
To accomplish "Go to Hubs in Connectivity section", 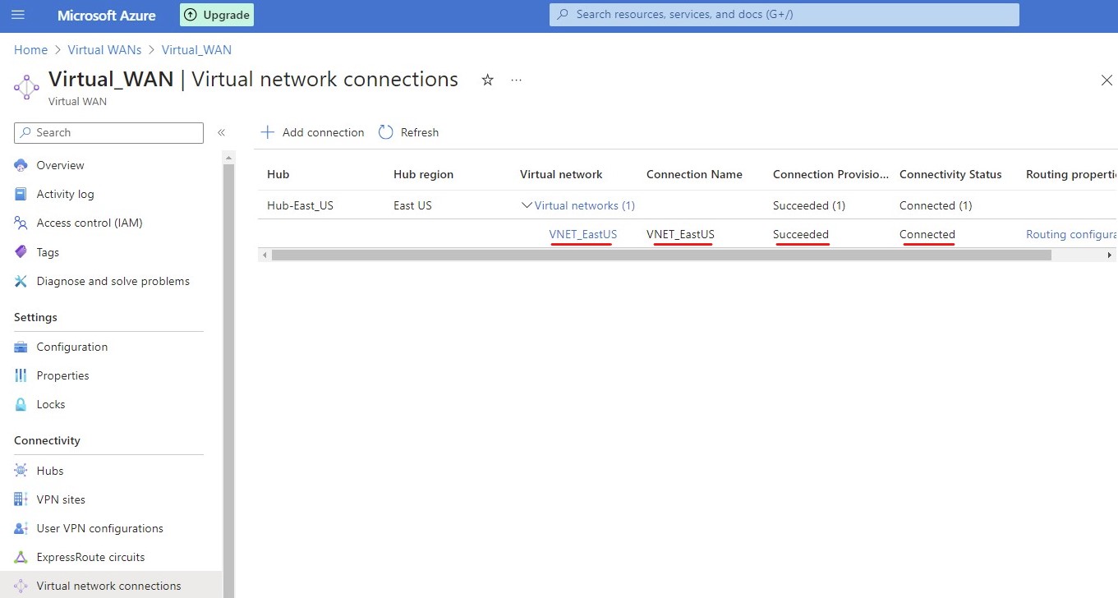I will pyautogui.click(x=49, y=471).
